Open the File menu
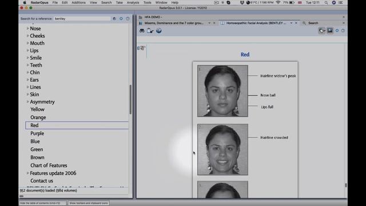The height and width of the screenshot is (206, 366). 55,2
